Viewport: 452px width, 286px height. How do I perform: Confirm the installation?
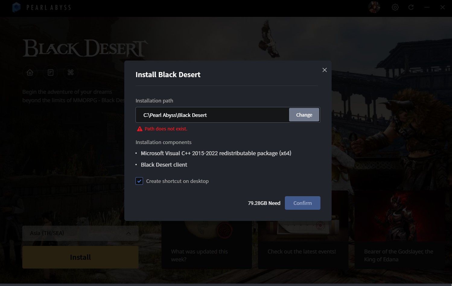302,203
